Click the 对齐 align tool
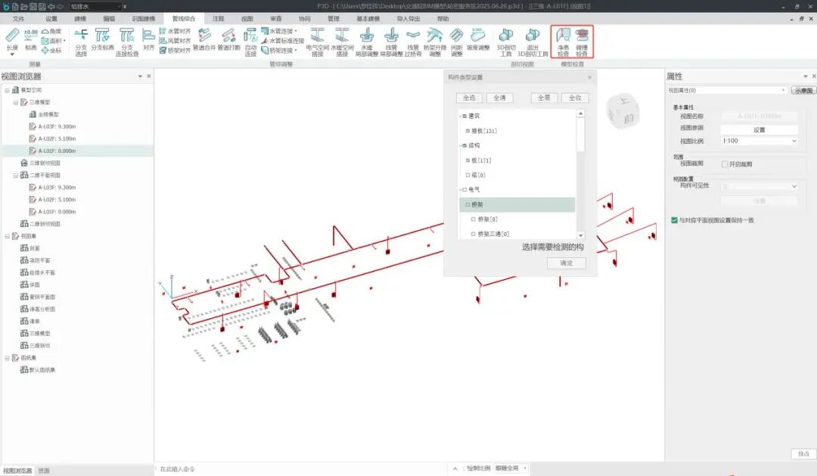817x476 pixels. click(x=148, y=39)
